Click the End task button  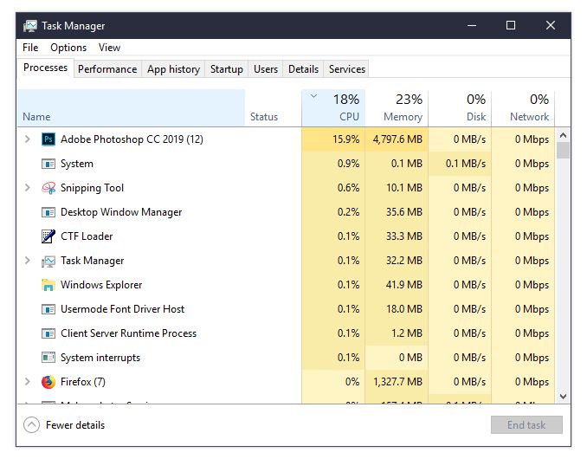pos(526,425)
